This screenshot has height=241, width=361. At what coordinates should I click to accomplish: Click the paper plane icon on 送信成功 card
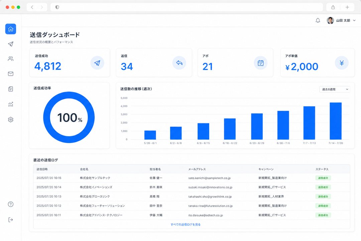pyautogui.click(x=97, y=63)
